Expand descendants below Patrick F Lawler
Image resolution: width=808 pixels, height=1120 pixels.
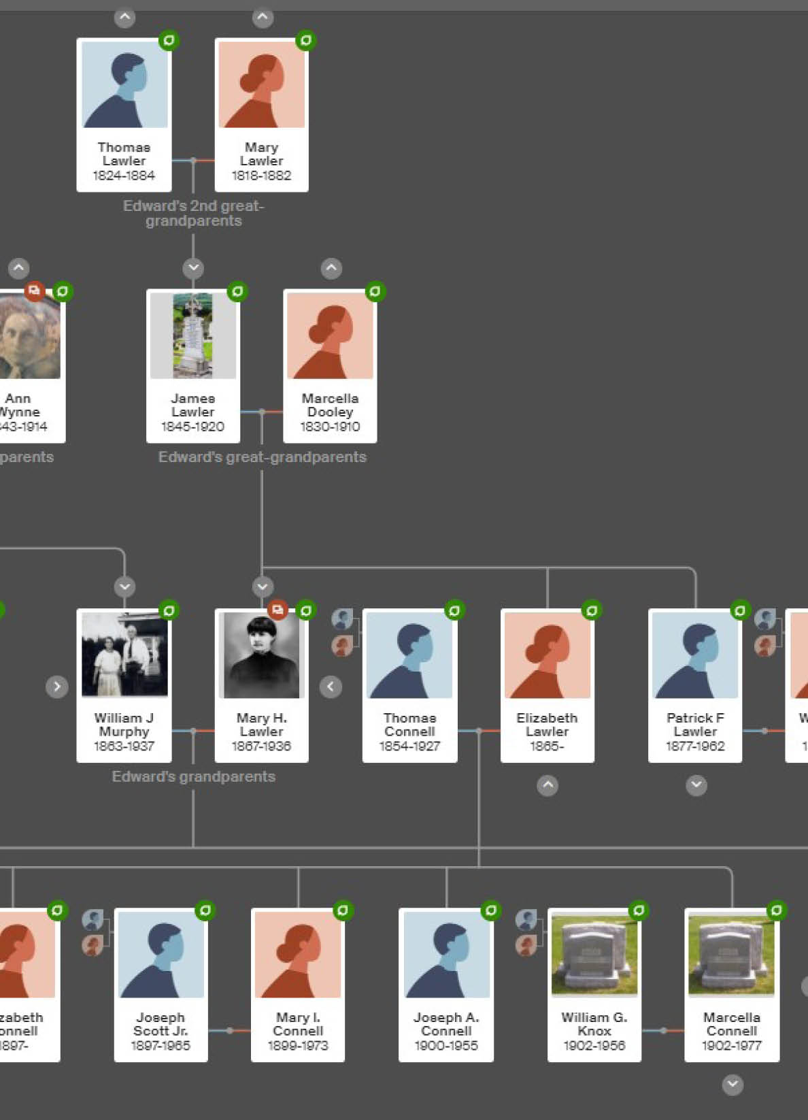[696, 785]
